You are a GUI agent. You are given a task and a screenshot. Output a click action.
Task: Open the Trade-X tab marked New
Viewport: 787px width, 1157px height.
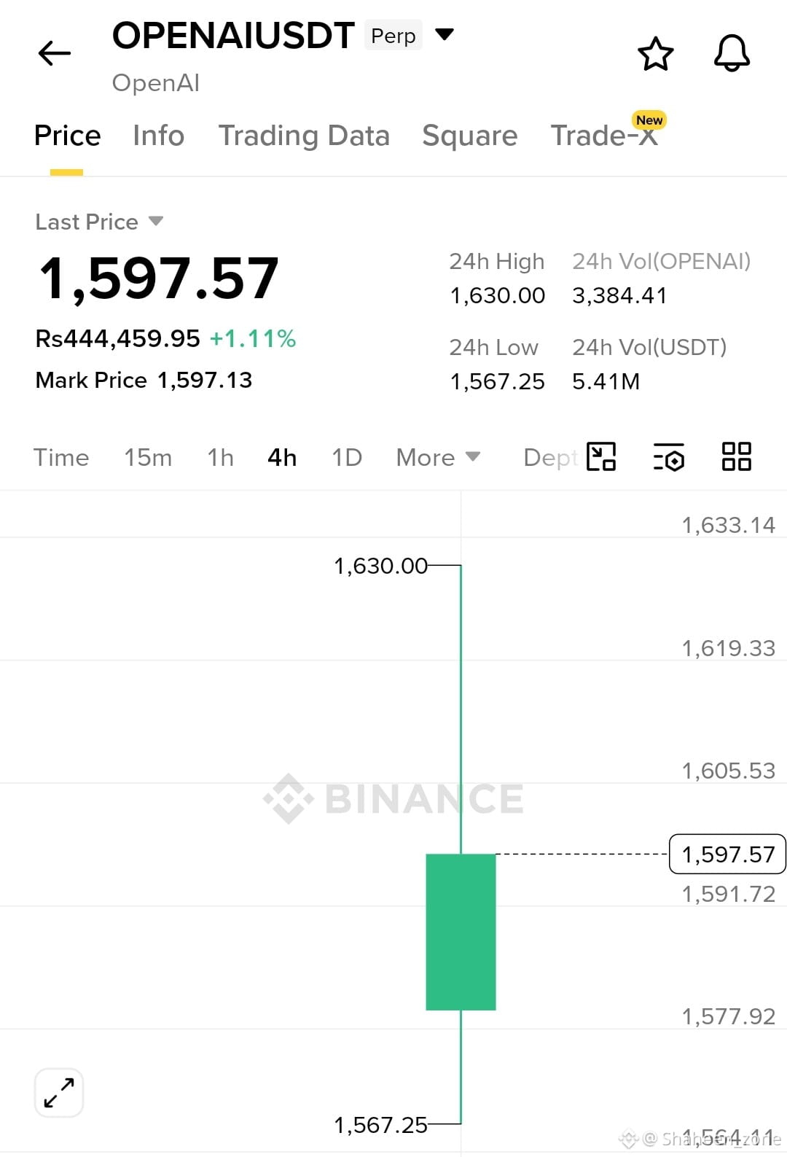pos(605,134)
